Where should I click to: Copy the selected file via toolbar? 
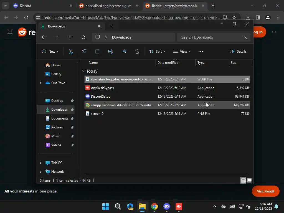(84, 51)
